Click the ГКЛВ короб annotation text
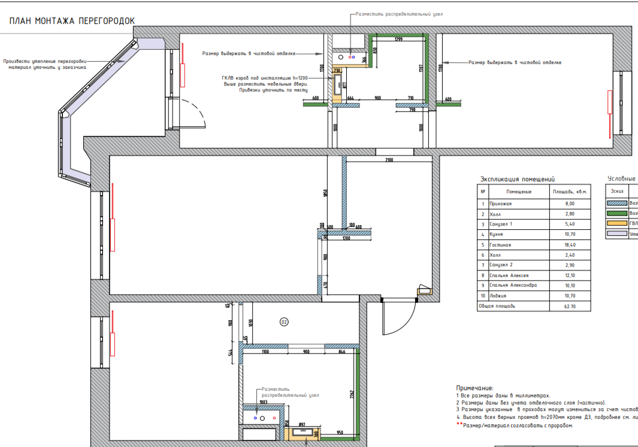The width and height of the screenshot is (638, 447). click(265, 84)
